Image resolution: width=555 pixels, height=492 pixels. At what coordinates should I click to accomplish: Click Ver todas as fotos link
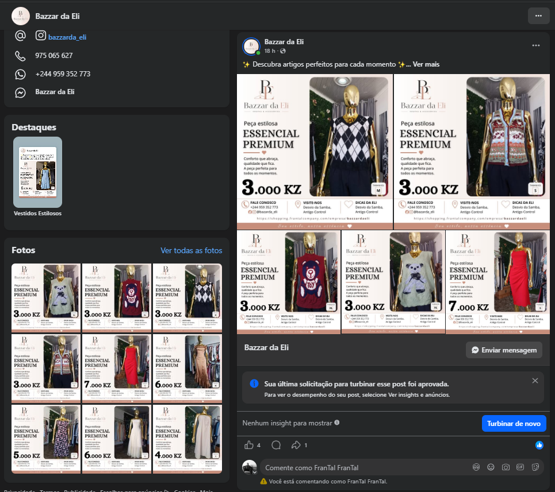pyautogui.click(x=192, y=250)
